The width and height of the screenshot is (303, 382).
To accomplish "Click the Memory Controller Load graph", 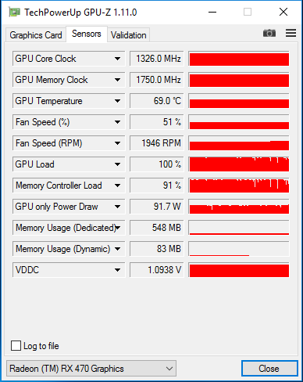I will (x=239, y=186).
